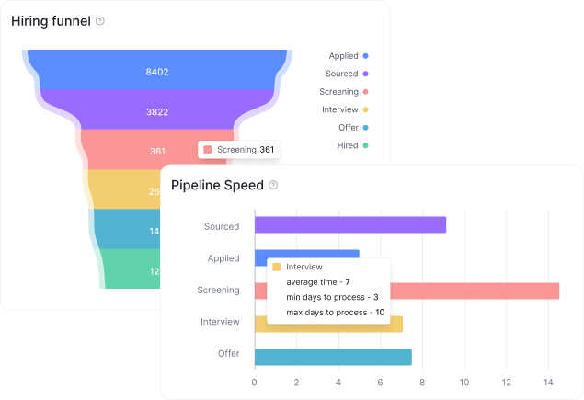Image resolution: width=584 pixels, height=400 pixels.
Task: Click the Hiring funnel help icon
Action: click(100, 20)
